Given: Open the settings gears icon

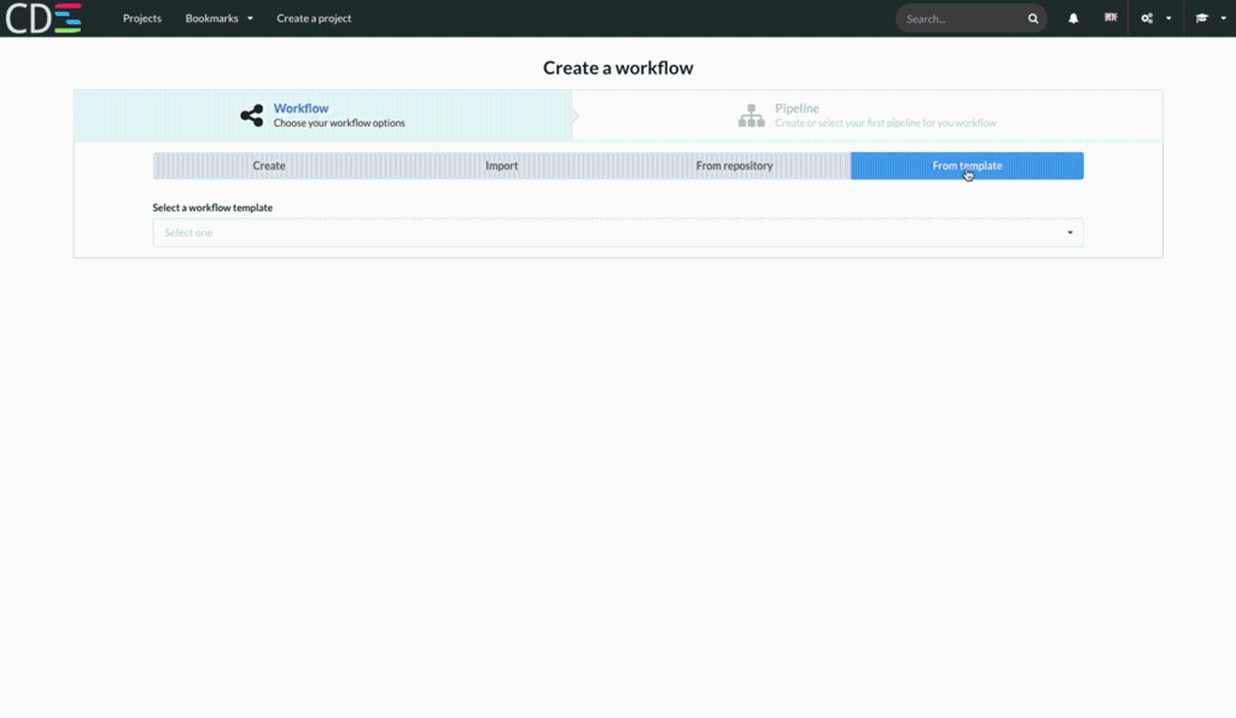Looking at the screenshot, I should [1147, 19].
